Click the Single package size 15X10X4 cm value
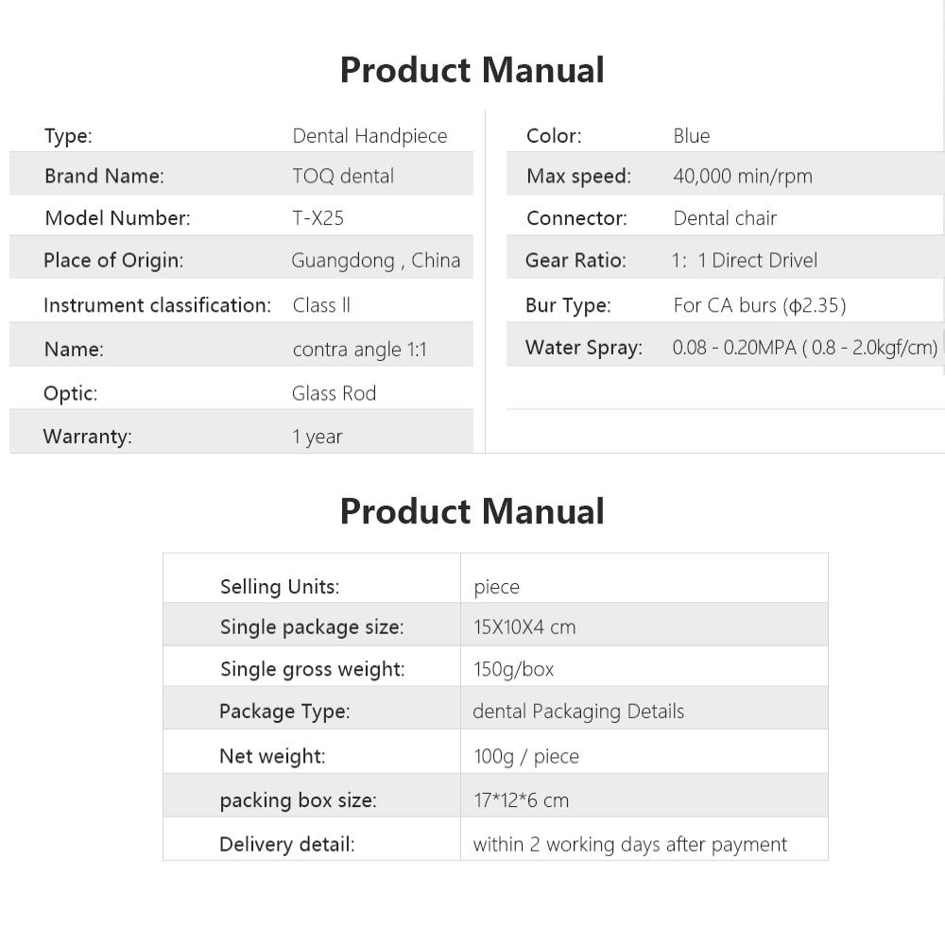 pos(524,627)
